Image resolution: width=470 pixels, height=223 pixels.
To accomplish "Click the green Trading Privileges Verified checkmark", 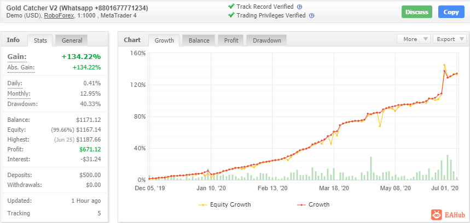I will (231, 15).
